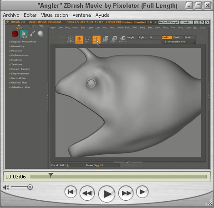The image size is (214, 208).
Task: Click the question mark help icon
Action: [x=155, y=22]
